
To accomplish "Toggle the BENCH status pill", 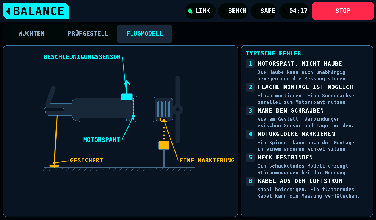I will [x=233, y=11].
